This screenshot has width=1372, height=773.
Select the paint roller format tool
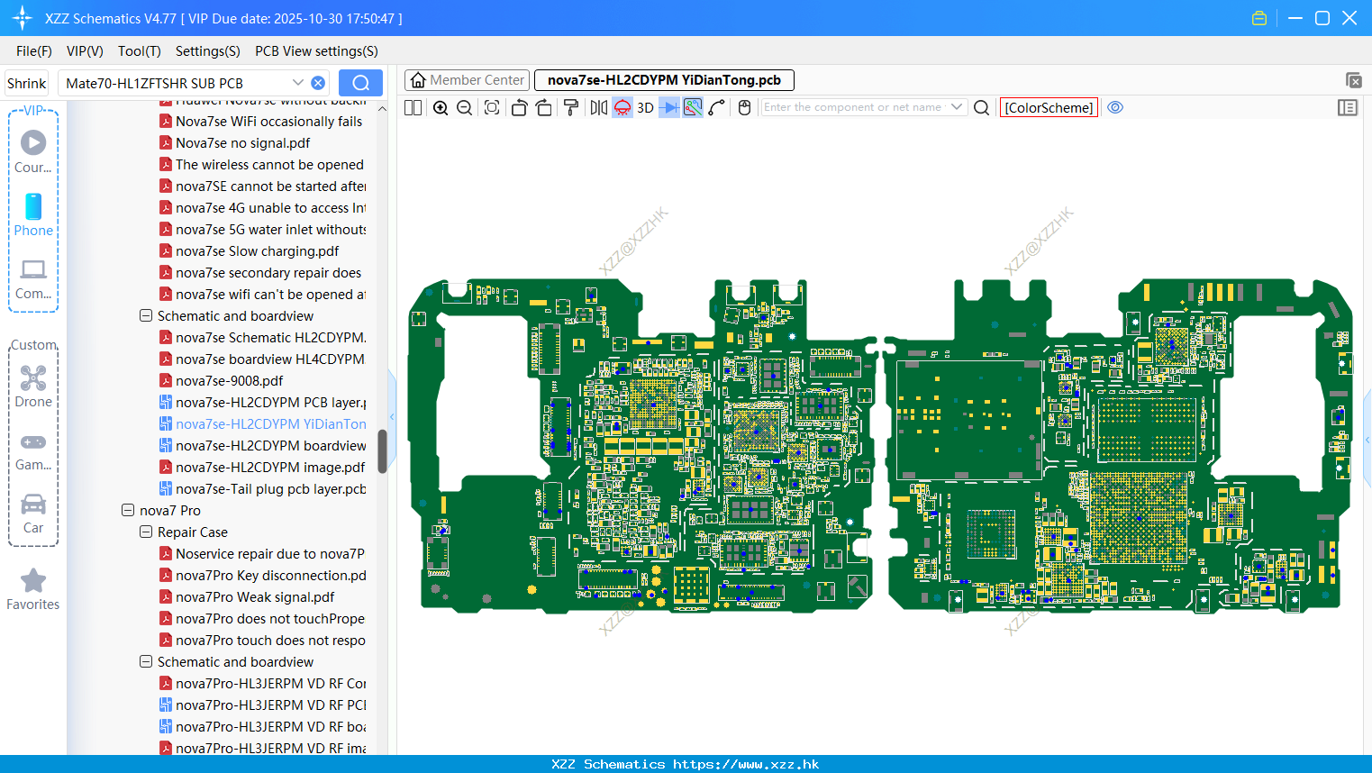pyautogui.click(x=571, y=107)
